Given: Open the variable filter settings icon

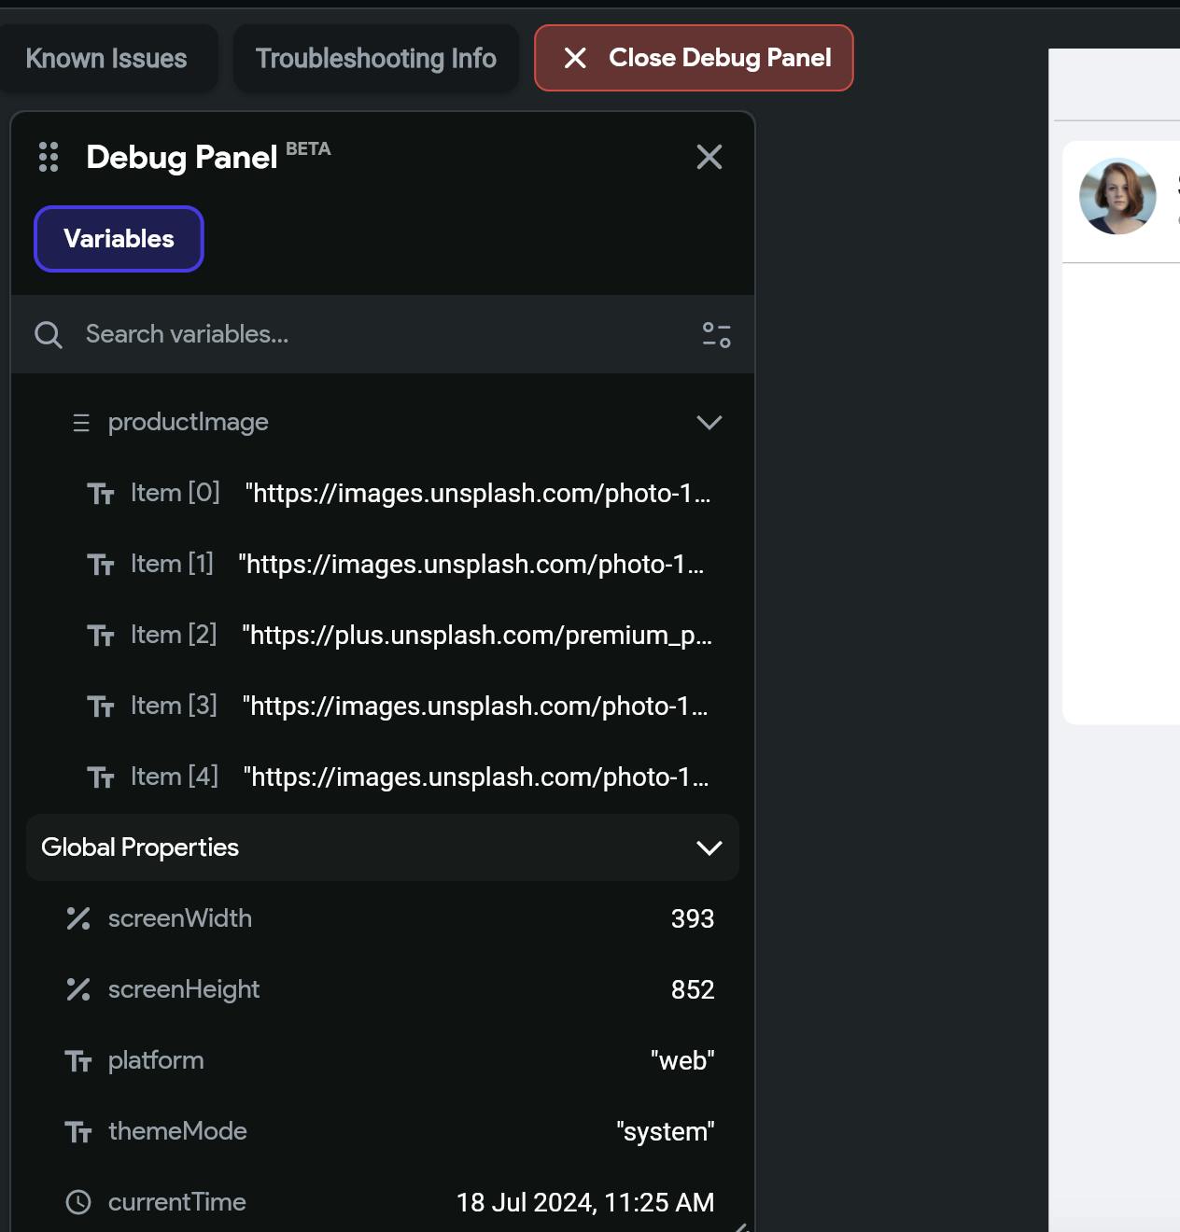Looking at the screenshot, I should tap(716, 334).
